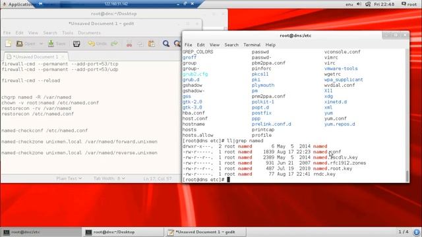Click the Find magnifier icon in gedit
This screenshot has height=237, width=422.
pos(166,43)
